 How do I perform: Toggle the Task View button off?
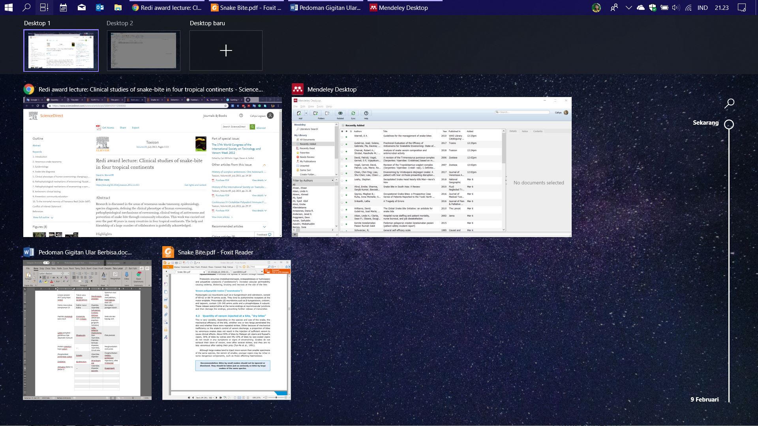click(x=44, y=7)
